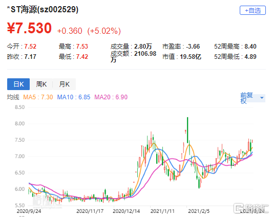
Task: Click the 2020/12/14 date axis label
Action: [x=127, y=211]
